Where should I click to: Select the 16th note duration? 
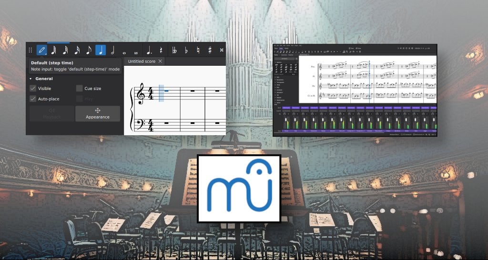(x=77, y=50)
